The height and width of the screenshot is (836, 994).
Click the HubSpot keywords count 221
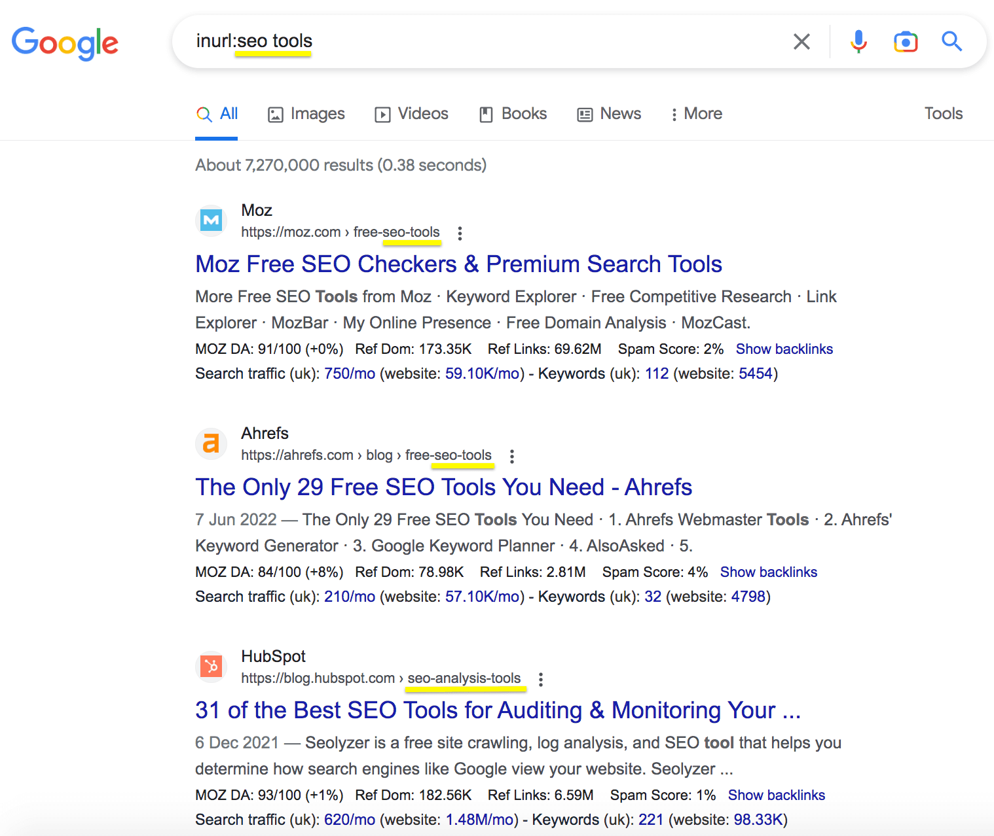pos(651,820)
